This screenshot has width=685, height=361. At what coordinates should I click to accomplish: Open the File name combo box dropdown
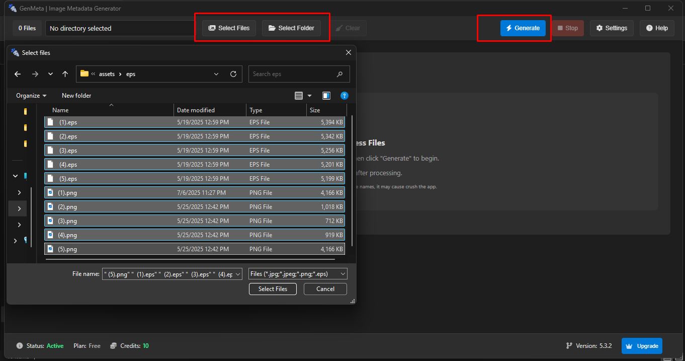(238, 273)
